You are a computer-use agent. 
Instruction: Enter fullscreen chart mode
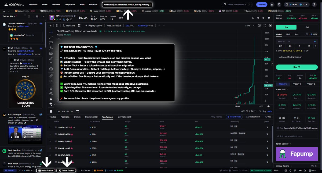tap(265, 25)
